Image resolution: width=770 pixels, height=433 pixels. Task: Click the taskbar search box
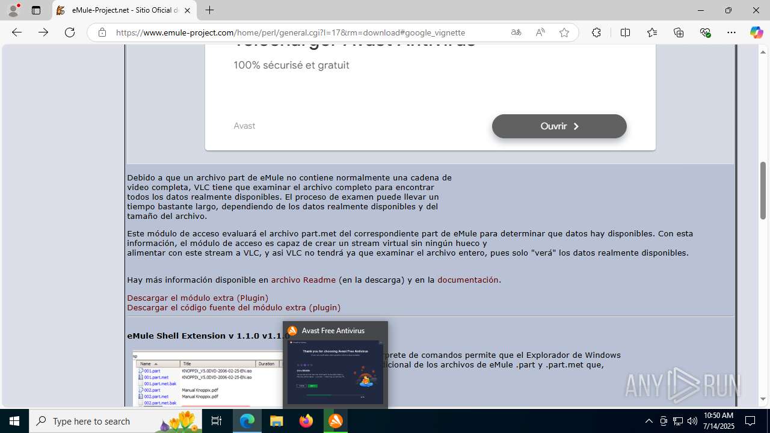(x=116, y=421)
